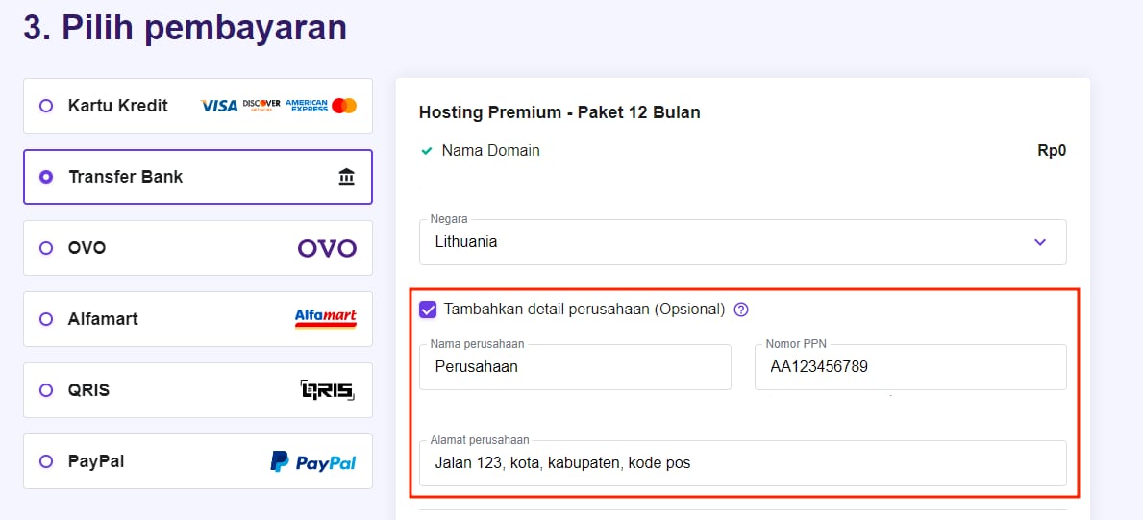
Task: Click the American Express logo
Action: (x=307, y=106)
